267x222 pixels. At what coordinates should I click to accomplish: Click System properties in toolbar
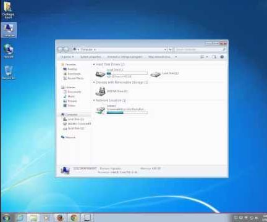point(91,57)
